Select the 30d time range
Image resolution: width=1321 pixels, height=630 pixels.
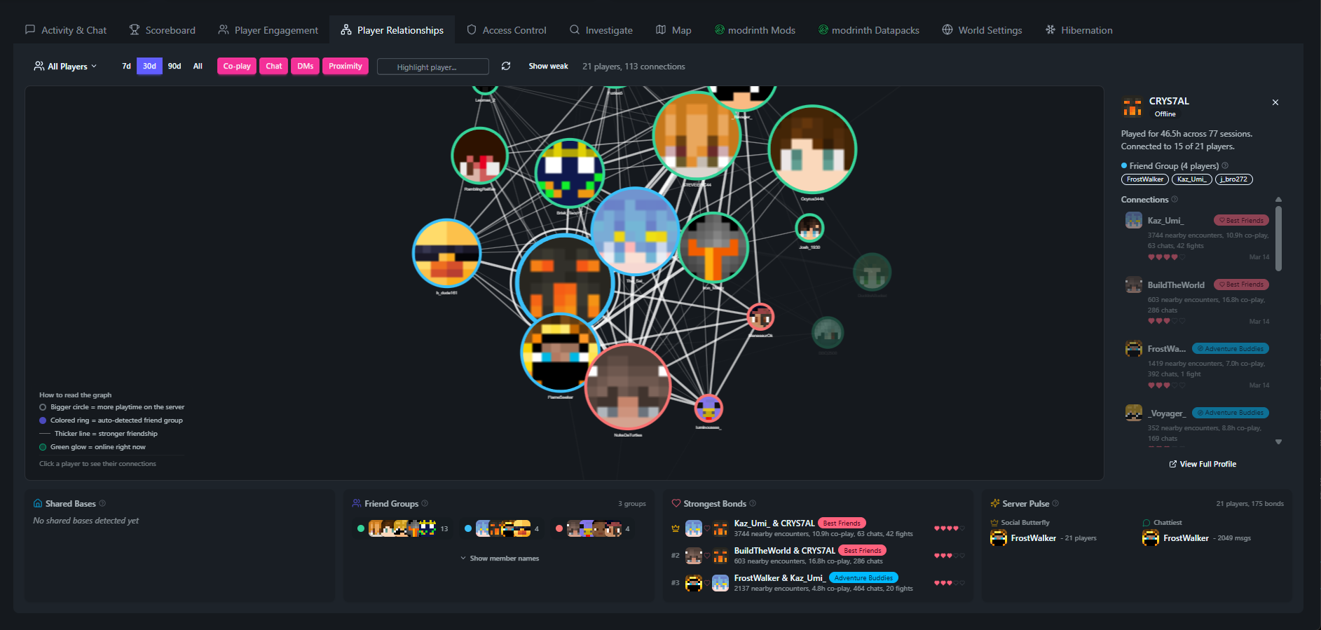149,66
